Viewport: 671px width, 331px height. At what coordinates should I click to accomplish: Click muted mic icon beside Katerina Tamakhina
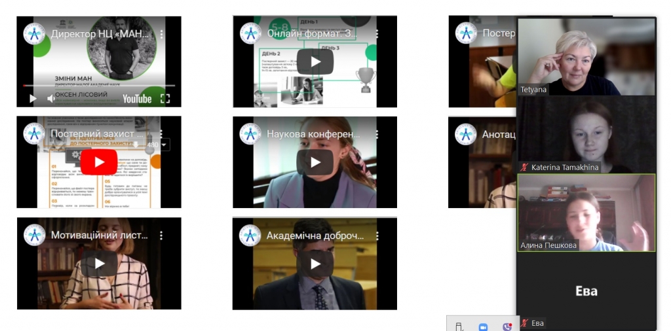524,167
